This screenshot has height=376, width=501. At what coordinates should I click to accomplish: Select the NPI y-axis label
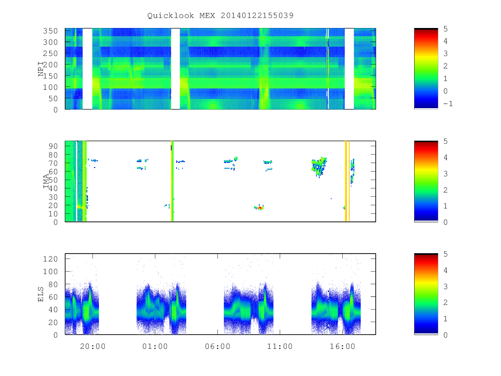point(41,69)
